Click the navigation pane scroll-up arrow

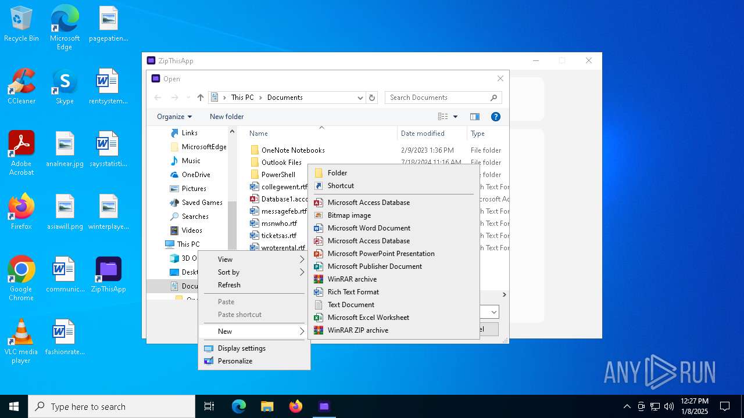pos(232,132)
